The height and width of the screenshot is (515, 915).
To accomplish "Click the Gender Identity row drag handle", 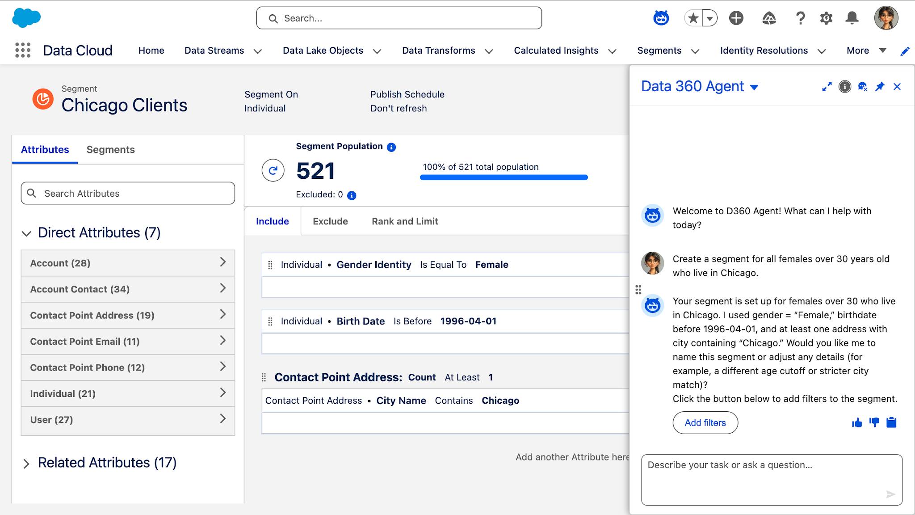I will click(x=270, y=265).
